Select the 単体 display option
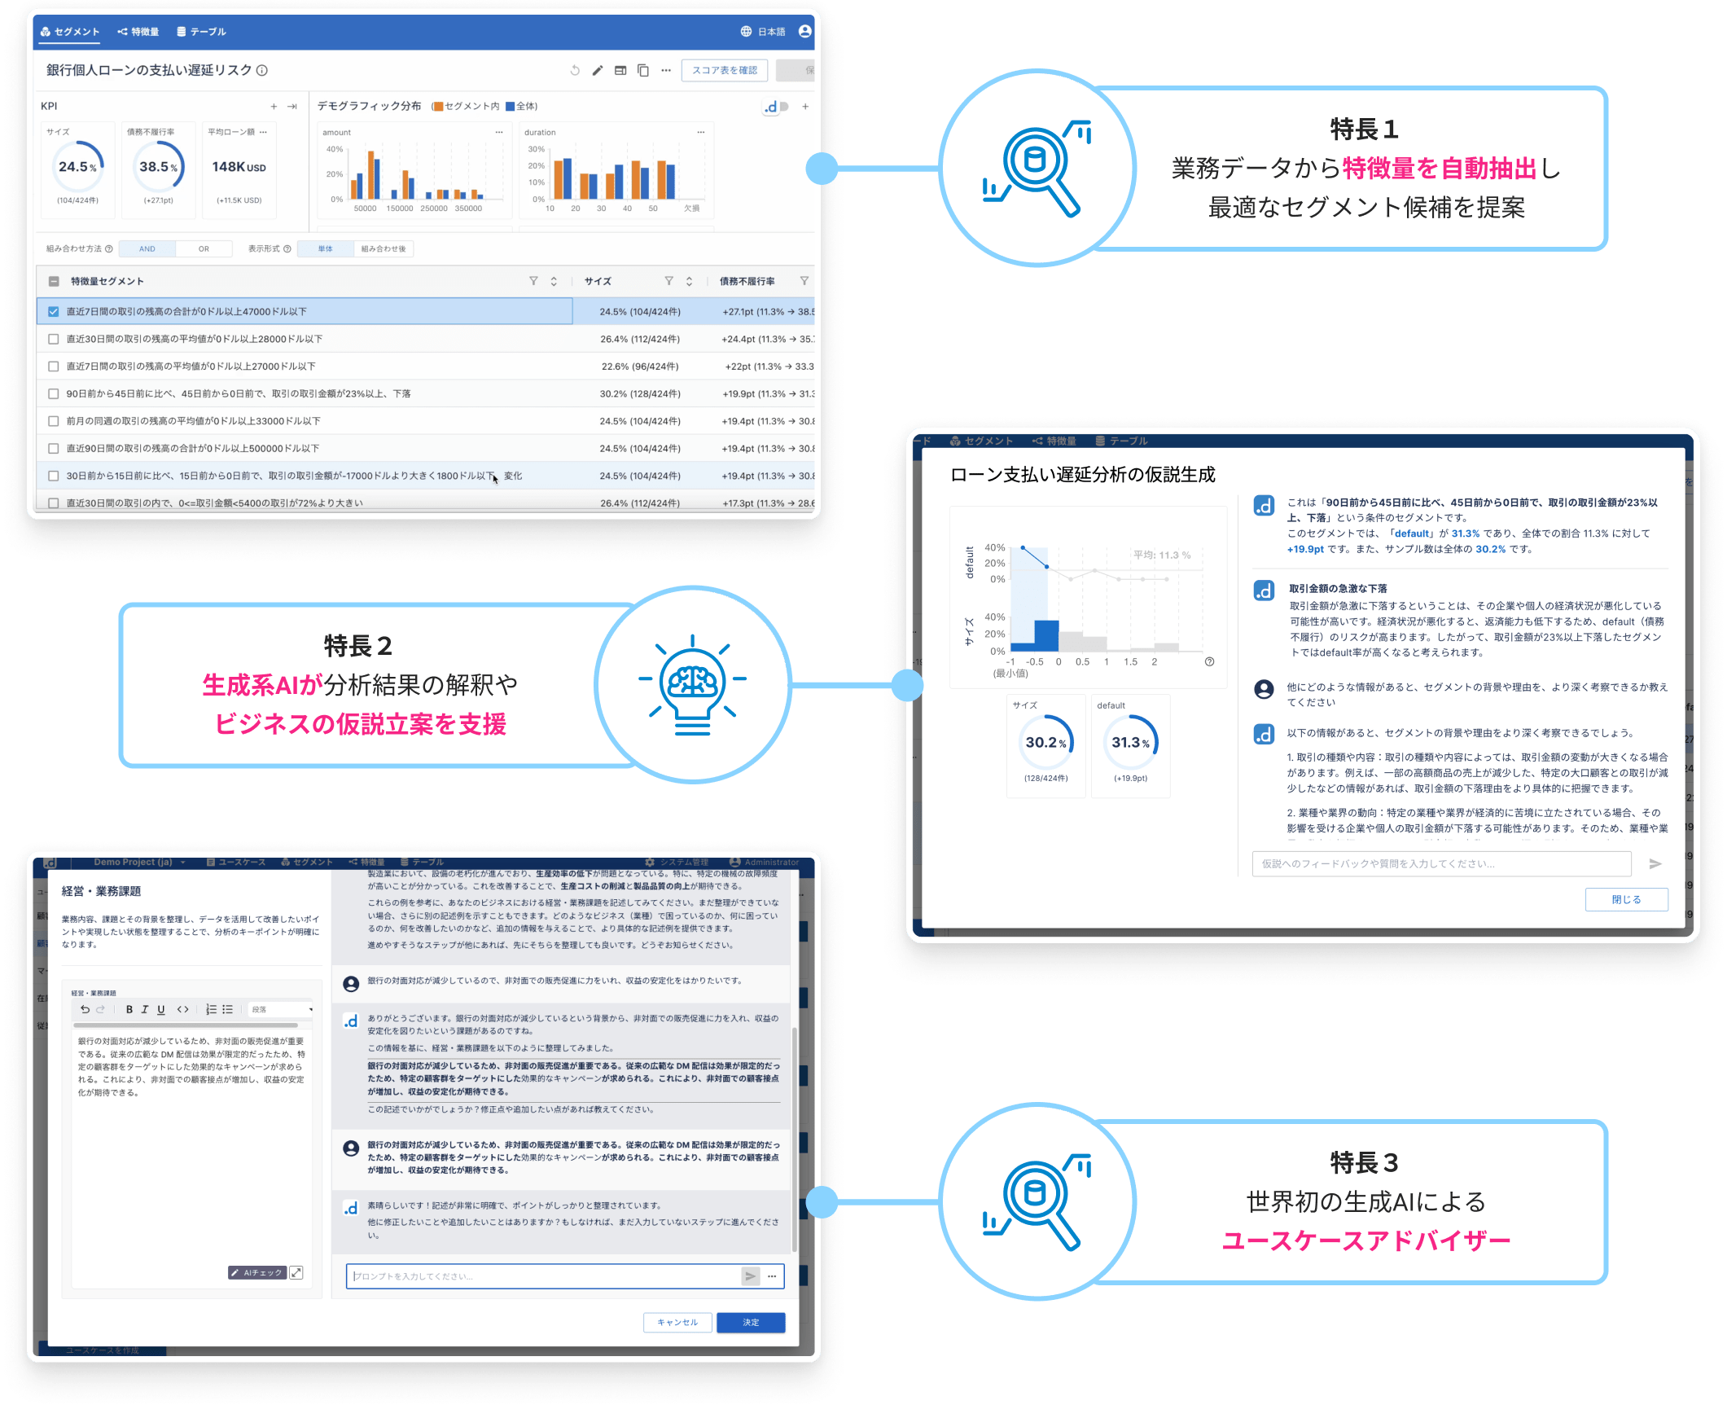 click(x=326, y=249)
